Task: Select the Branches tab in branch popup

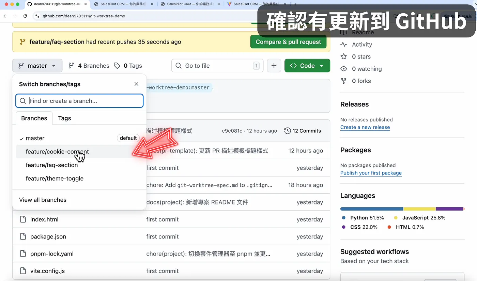Action: tap(34, 118)
